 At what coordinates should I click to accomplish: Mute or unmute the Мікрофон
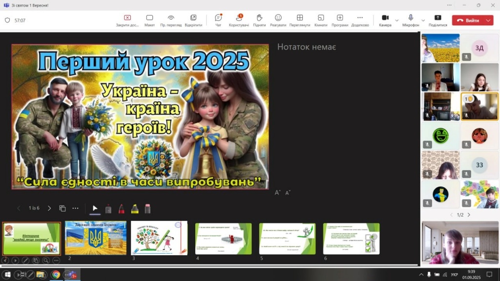pyautogui.click(x=411, y=20)
